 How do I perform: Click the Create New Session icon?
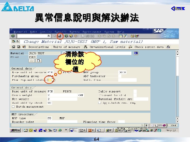pos(121,36)
